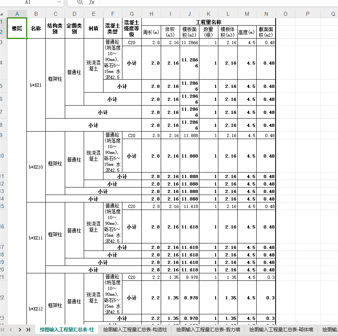Click the 数量(根) header cell
Viewport: 338px width, 336px height.
[x=208, y=32]
